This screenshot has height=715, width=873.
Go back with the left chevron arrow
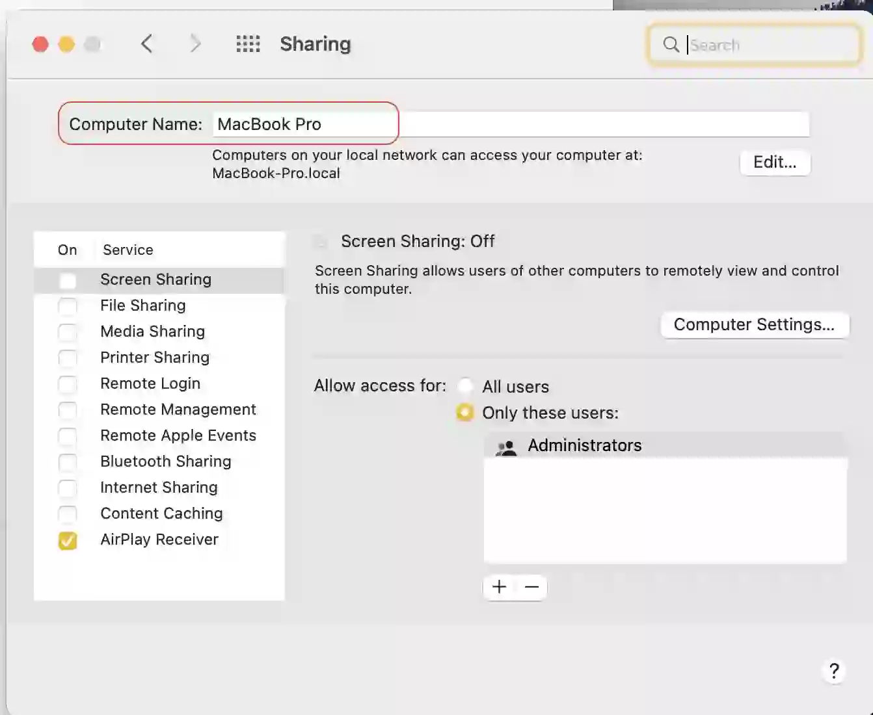click(147, 44)
